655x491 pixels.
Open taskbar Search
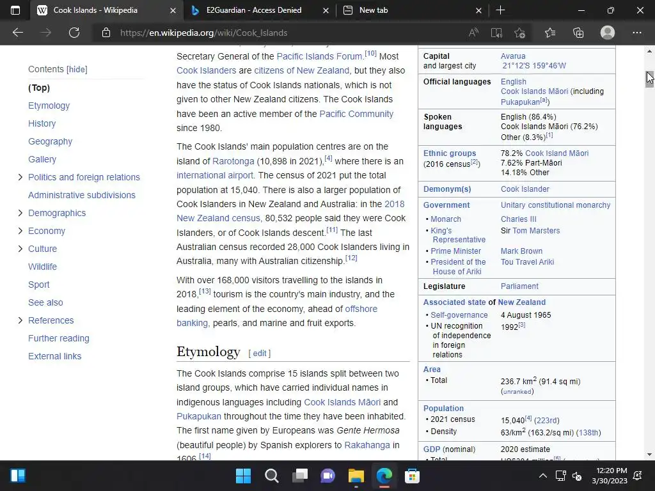point(271,476)
